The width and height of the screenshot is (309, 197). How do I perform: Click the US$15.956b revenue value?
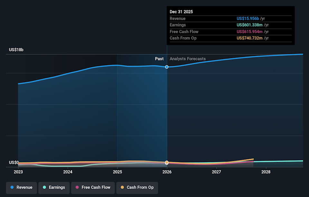pyautogui.click(x=248, y=18)
